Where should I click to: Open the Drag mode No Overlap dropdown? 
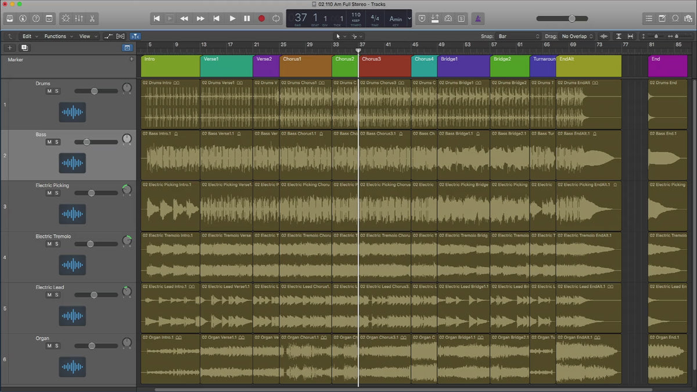[577, 36]
